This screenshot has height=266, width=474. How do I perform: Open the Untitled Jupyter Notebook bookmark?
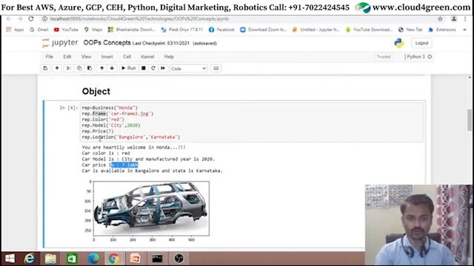coord(316,30)
